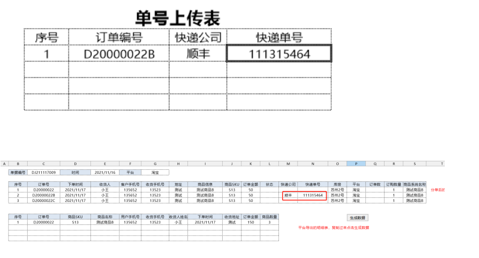Select column N header
The height and width of the screenshot is (258, 479).
[x=313, y=164]
